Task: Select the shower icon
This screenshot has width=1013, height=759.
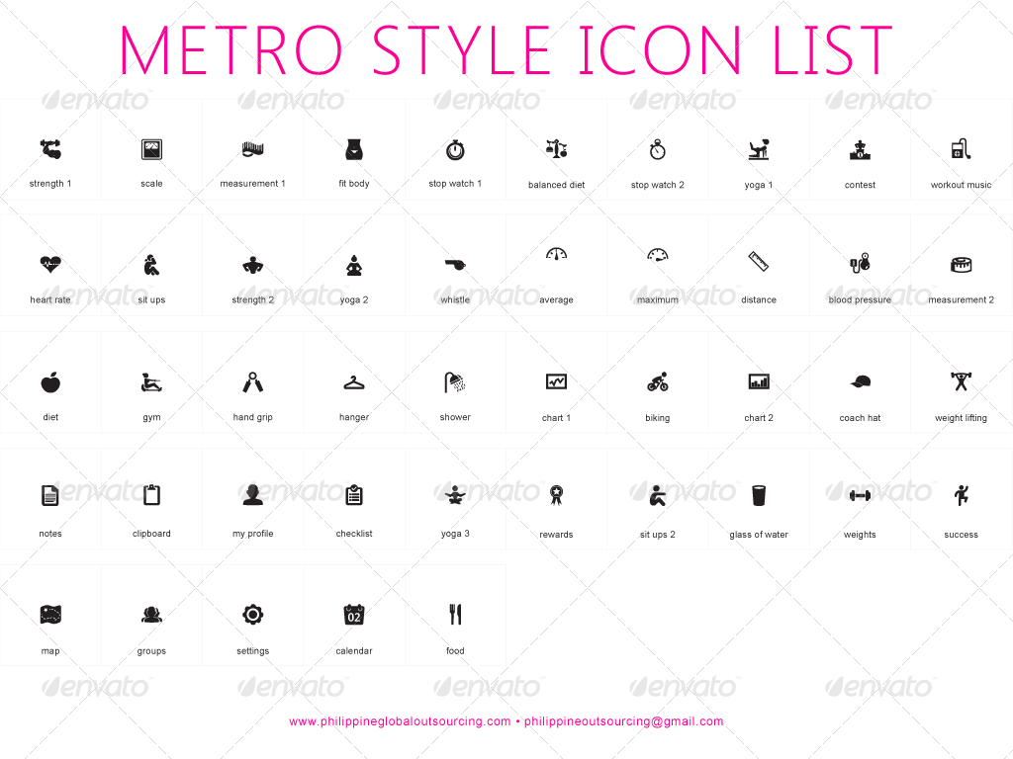Action: [x=455, y=381]
